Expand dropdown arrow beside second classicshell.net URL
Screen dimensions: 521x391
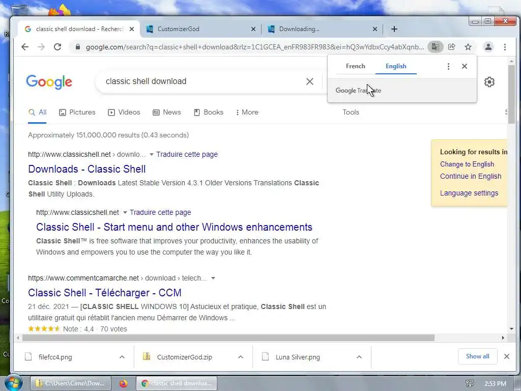click(x=125, y=212)
